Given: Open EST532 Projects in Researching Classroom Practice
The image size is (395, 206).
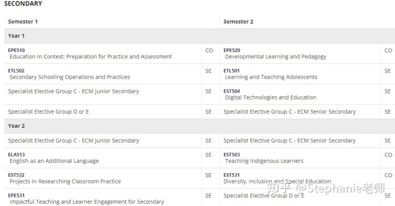Looking at the screenshot, I should pos(65,178).
